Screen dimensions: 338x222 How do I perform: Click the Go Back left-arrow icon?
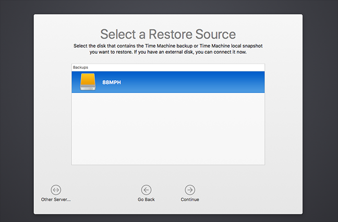[146, 190]
